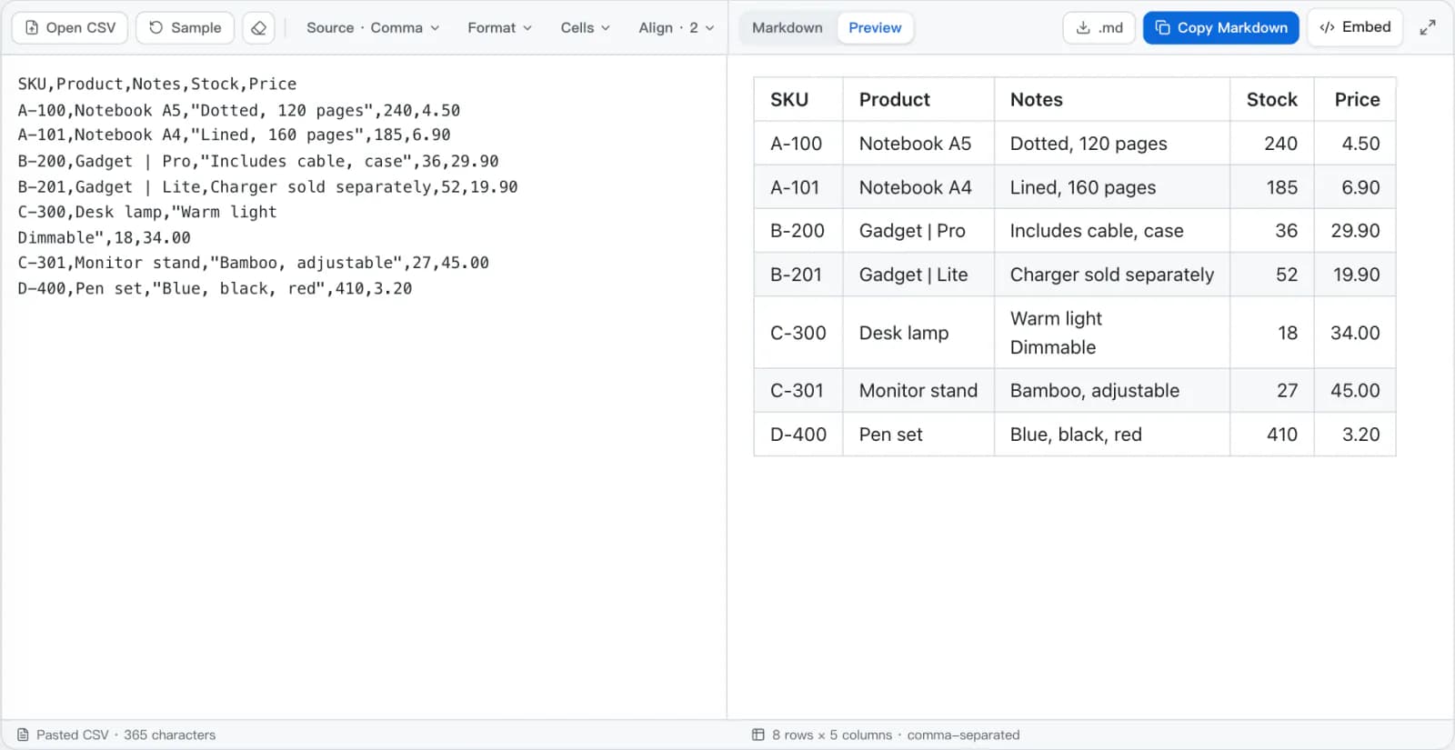Load the Sample data

pos(185,28)
